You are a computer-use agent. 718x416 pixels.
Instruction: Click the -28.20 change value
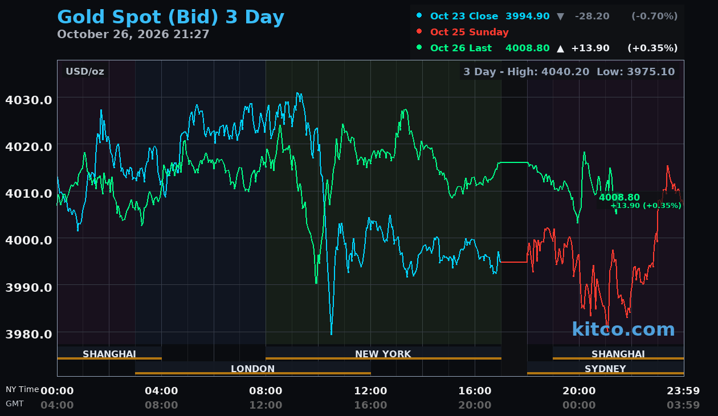click(x=591, y=16)
